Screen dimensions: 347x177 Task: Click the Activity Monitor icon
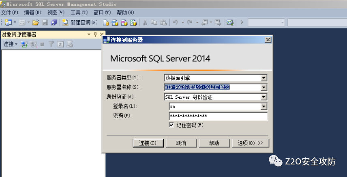[x=230, y=22]
